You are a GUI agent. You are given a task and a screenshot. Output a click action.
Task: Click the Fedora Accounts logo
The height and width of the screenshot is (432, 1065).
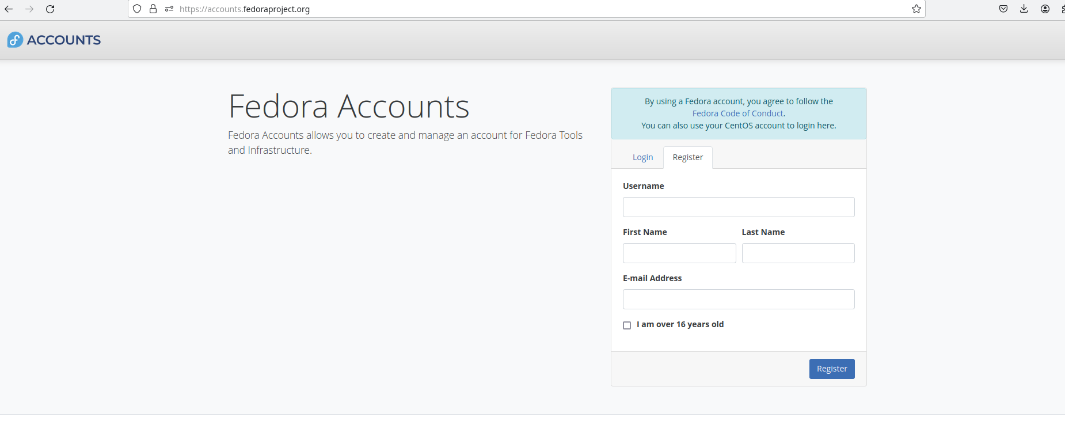54,40
